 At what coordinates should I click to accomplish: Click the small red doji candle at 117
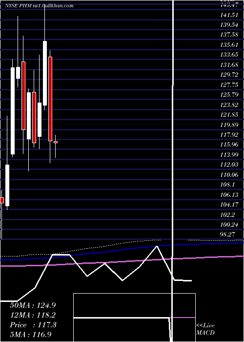56,142
